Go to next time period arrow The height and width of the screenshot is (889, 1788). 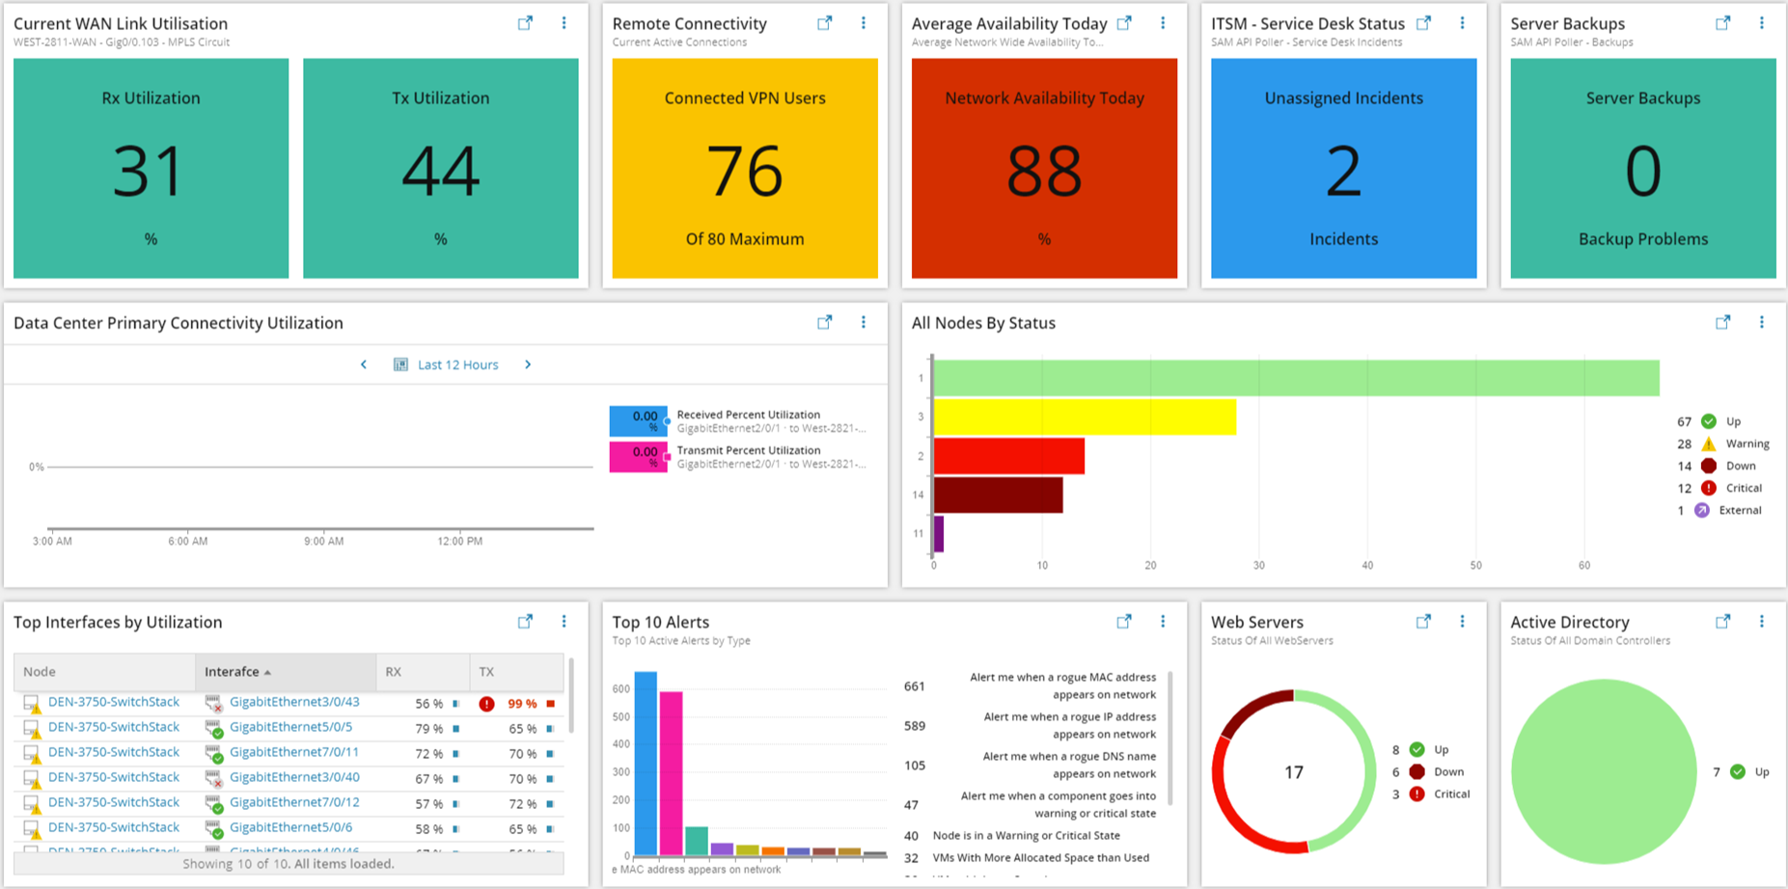528,364
